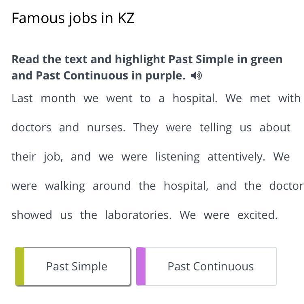Highlight the word "met" in the text
Viewport: 304px width, 304px height.
[x=260, y=98]
